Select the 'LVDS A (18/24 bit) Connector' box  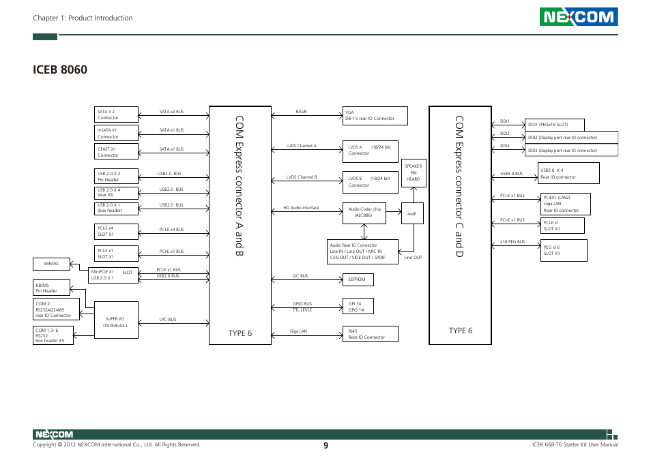371,151
